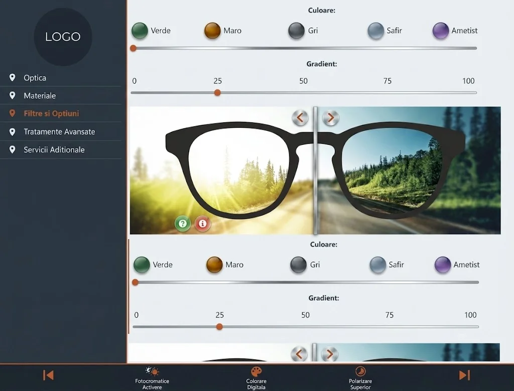The image size is (514, 391).
Task: Click the 0 mark on lower Gradient scale
Action: [x=137, y=315]
